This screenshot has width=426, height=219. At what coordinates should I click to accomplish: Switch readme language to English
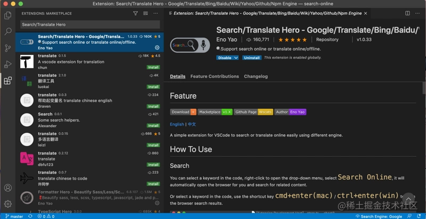(x=177, y=124)
